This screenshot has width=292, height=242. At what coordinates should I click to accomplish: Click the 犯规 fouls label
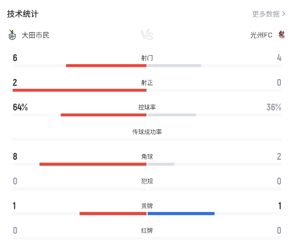147,181
